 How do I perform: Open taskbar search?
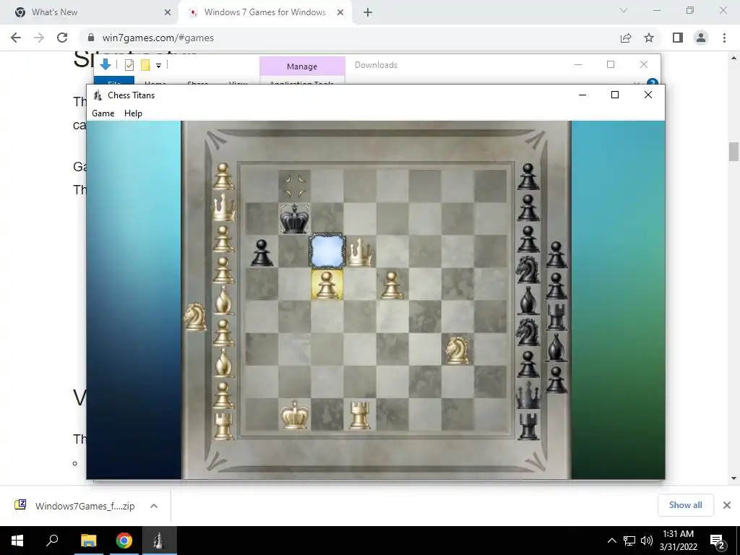click(52, 541)
